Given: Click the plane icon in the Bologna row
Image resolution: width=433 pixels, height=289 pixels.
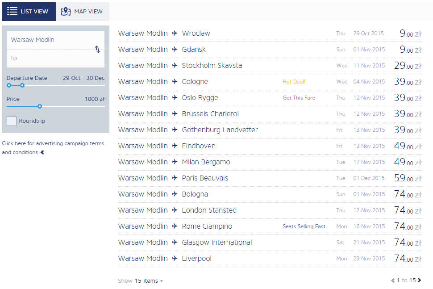Looking at the screenshot, I should point(175,194).
